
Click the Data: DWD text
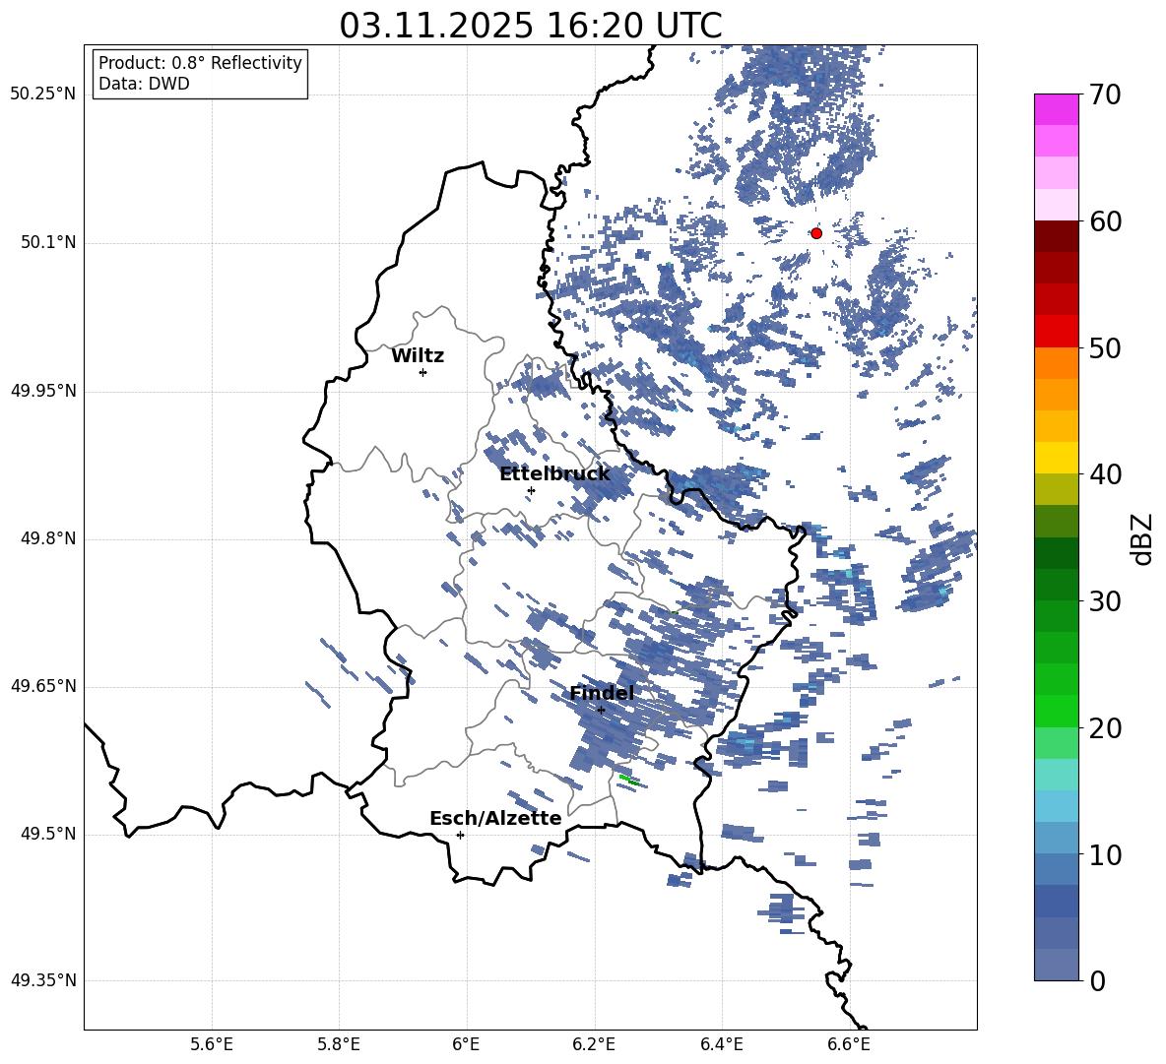144,84
